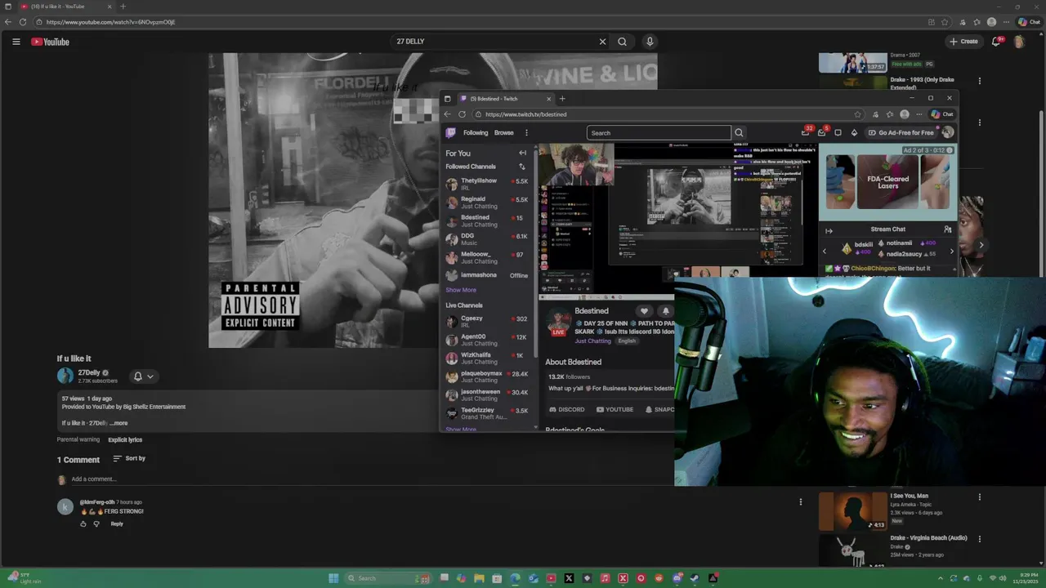Open the YouTube Create button
This screenshot has height=588, width=1046.
(963, 42)
